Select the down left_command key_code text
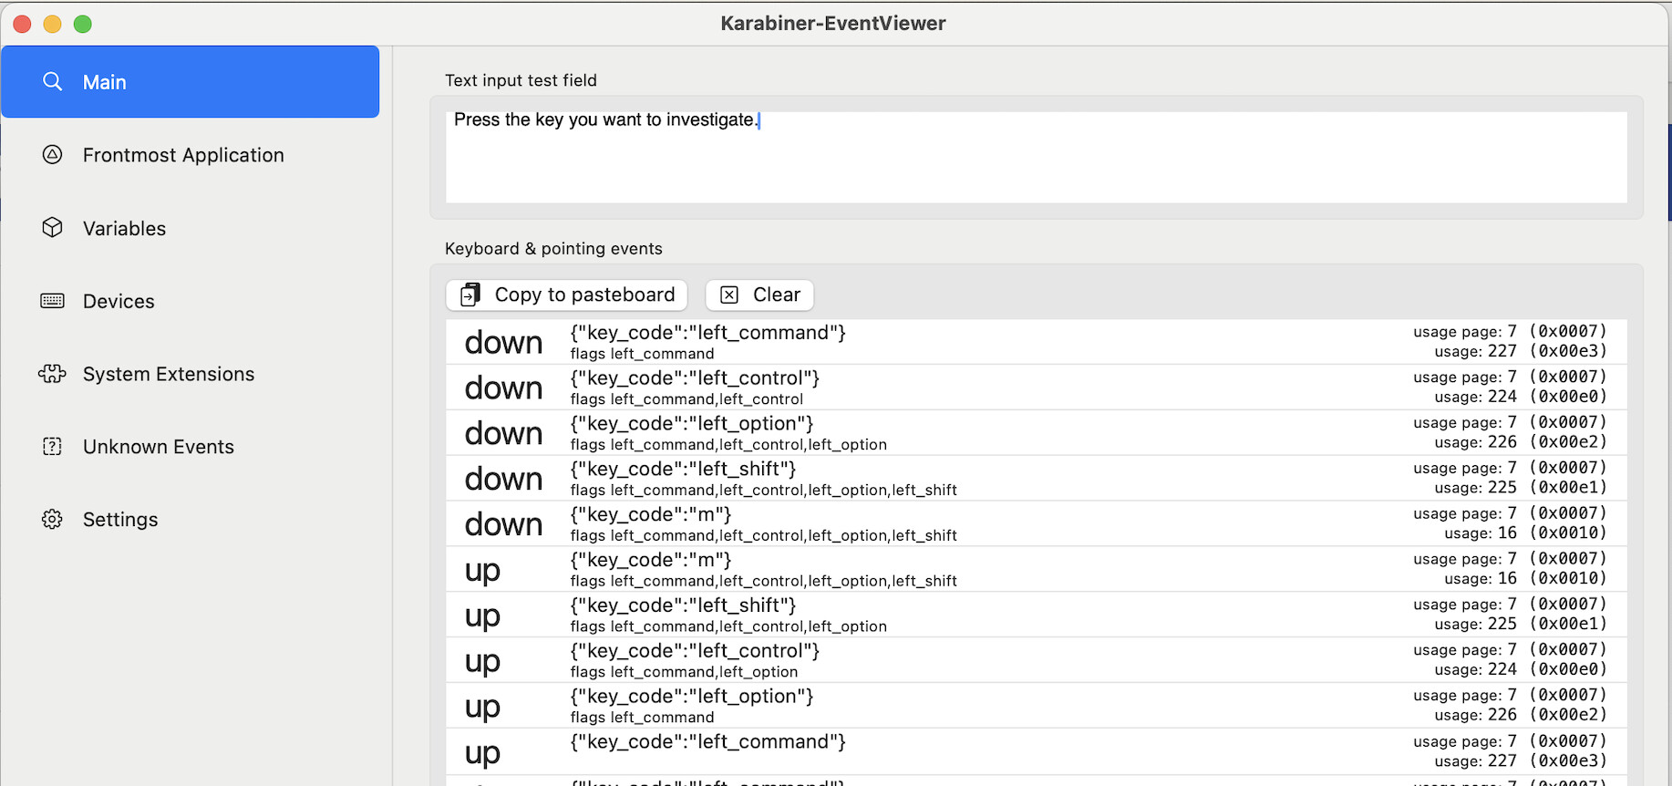Viewport: 1672px width, 786px height. (x=708, y=333)
